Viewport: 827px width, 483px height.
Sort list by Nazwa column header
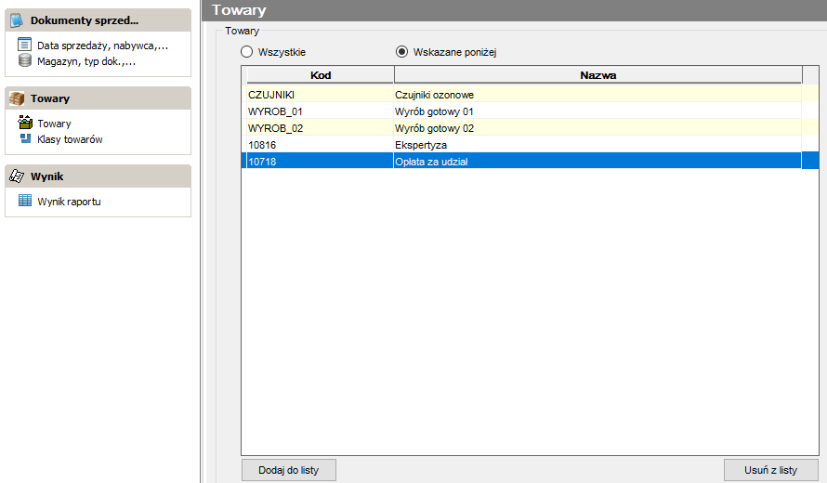tap(598, 75)
